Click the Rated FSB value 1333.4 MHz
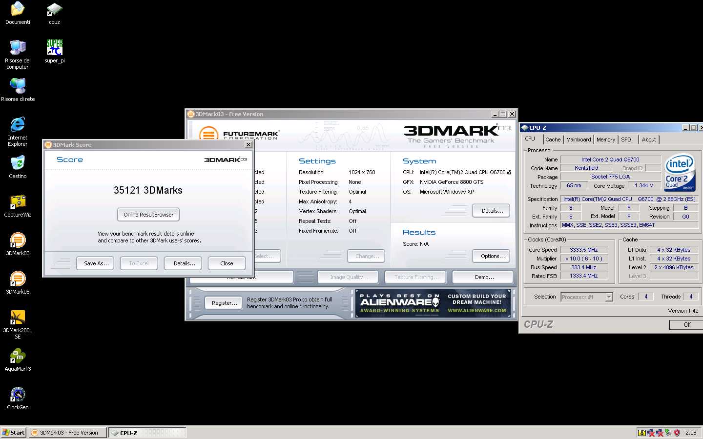The image size is (703, 439). pyautogui.click(x=583, y=276)
